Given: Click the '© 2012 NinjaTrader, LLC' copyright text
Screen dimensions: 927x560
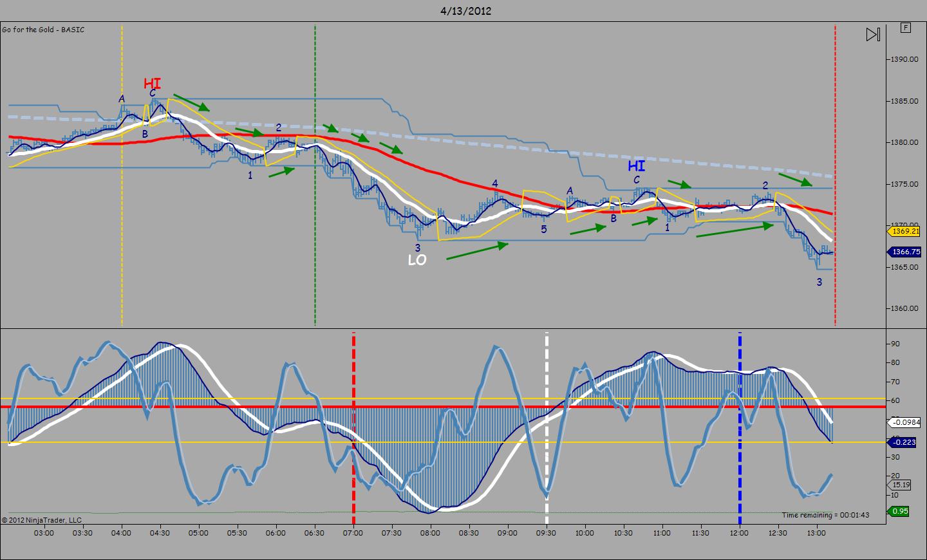Looking at the screenshot, I should 42,520.
